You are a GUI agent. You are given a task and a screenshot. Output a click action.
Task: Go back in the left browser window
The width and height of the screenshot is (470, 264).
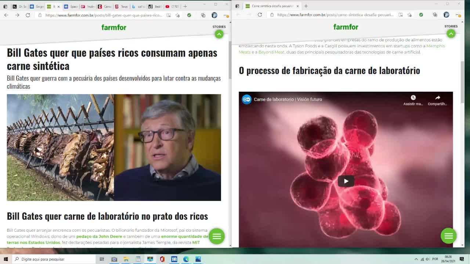coord(6,15)
